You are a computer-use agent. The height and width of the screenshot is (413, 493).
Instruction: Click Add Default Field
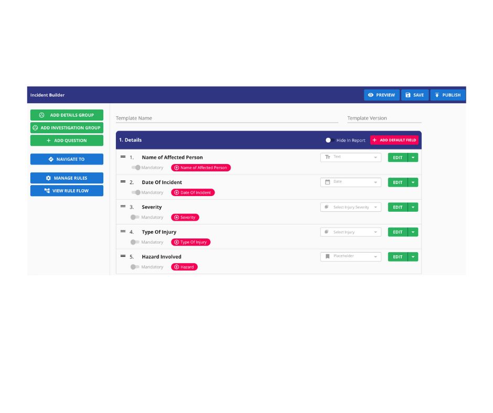[x=394, y=140]
